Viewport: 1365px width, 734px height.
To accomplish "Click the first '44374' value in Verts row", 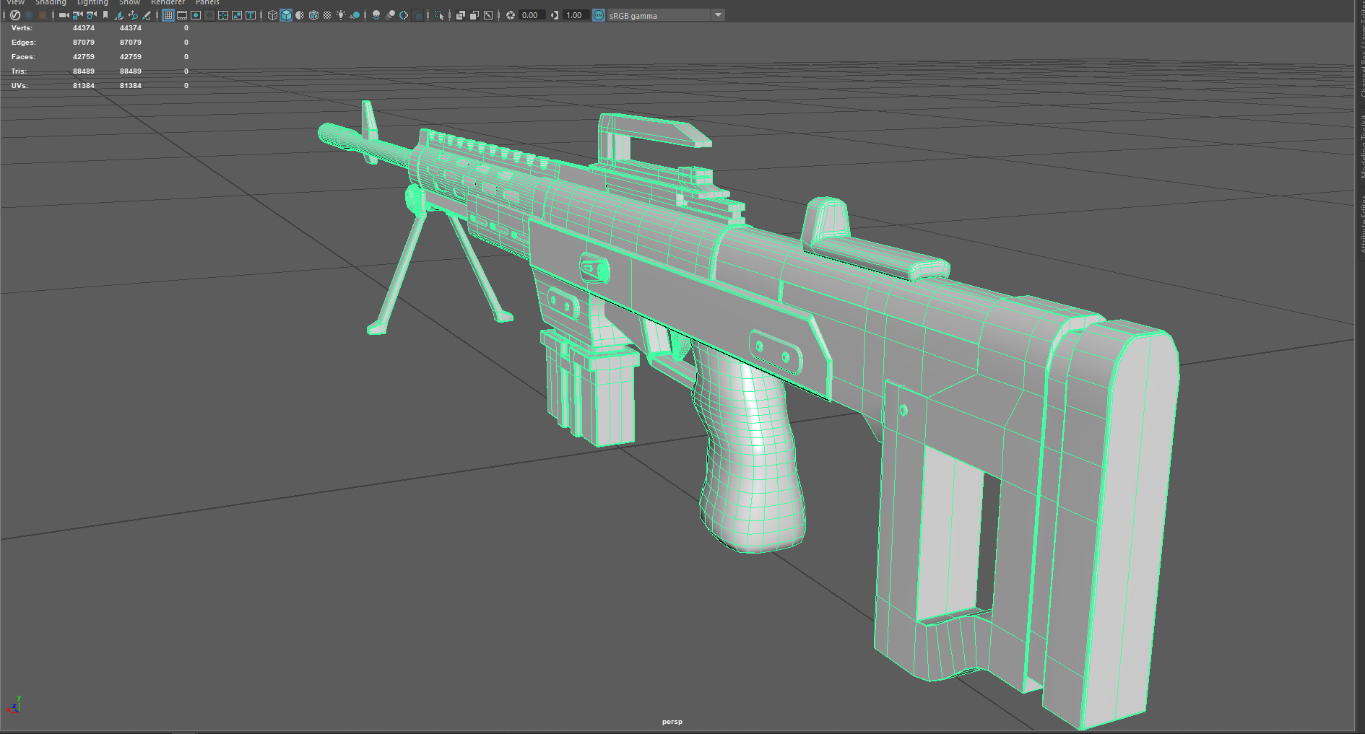I will 84,28.
